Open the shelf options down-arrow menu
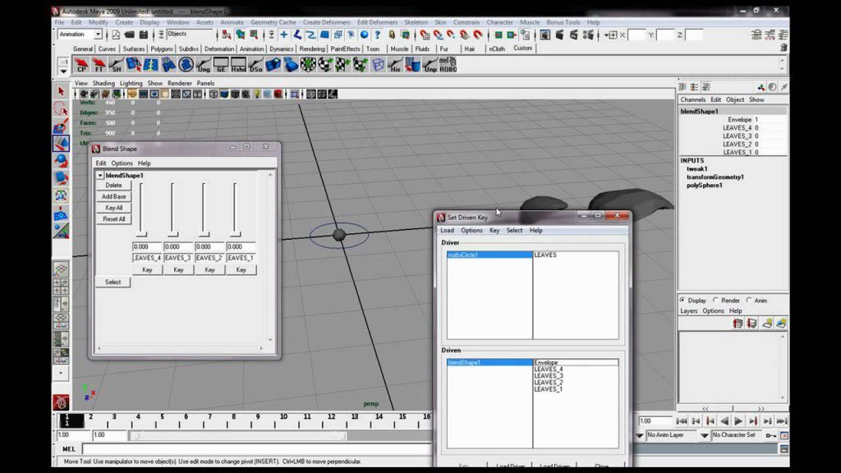 (63, 71)
